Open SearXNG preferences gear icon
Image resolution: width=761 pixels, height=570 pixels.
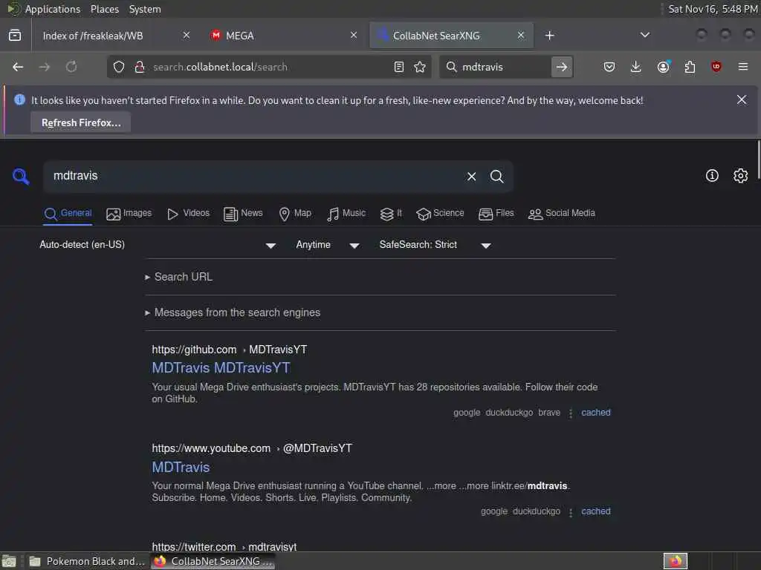click(740, 175)
